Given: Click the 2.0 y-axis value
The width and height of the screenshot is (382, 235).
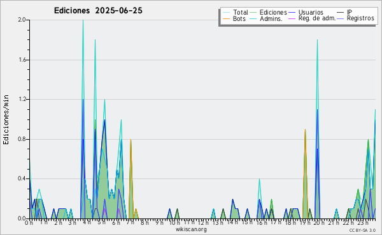Looking at the screenshot, I should pos(22,20).
